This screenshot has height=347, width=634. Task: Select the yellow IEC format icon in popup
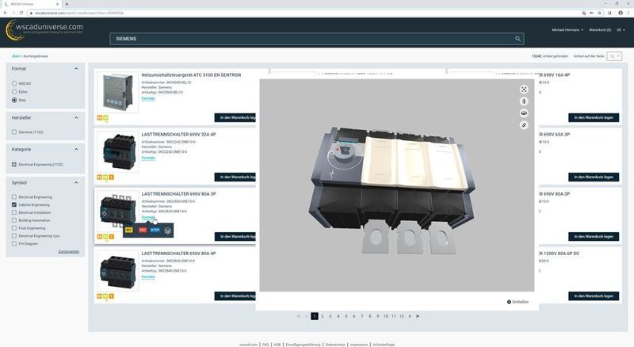[x=129, y=230]
